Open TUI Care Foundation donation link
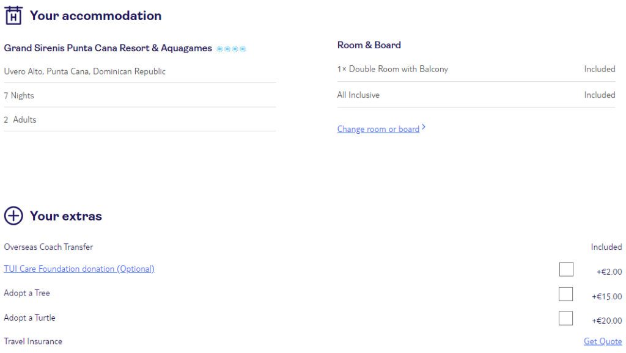Screen dimensions: 626x353 coord(79,269)
